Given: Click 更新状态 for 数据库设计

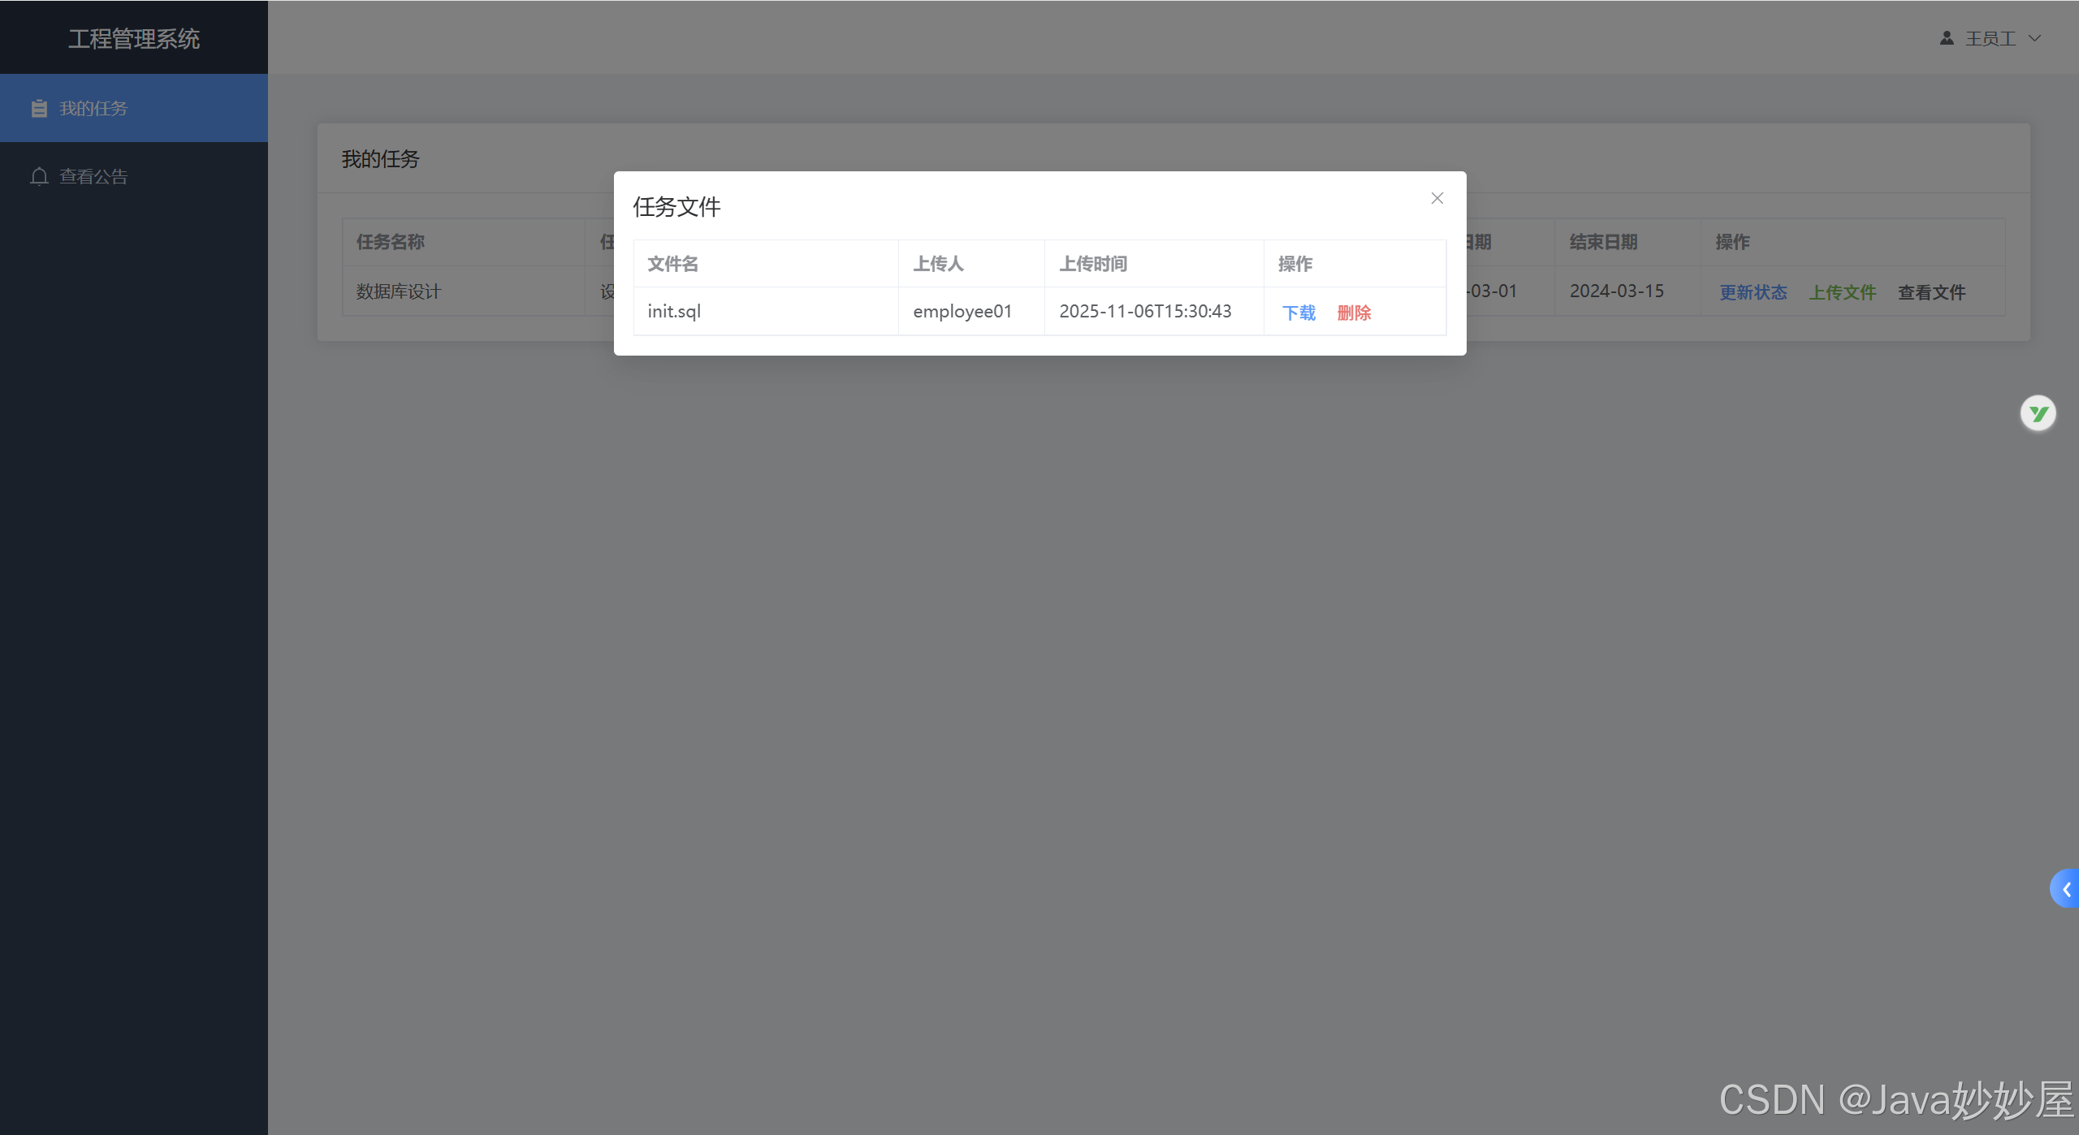Looking at the screenshot, I should click(x=1753, y=292).
